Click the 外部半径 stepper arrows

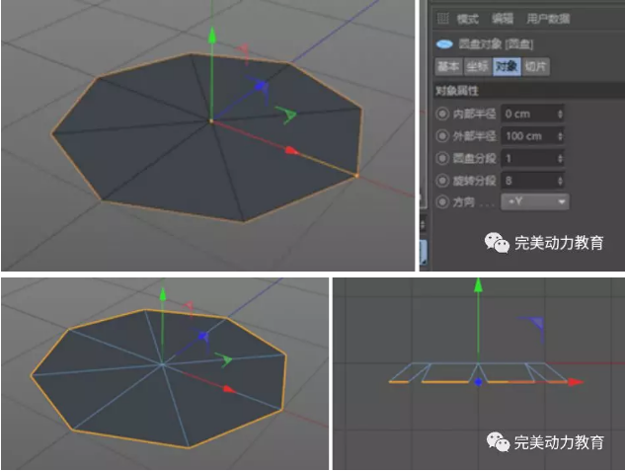point(561,135)
